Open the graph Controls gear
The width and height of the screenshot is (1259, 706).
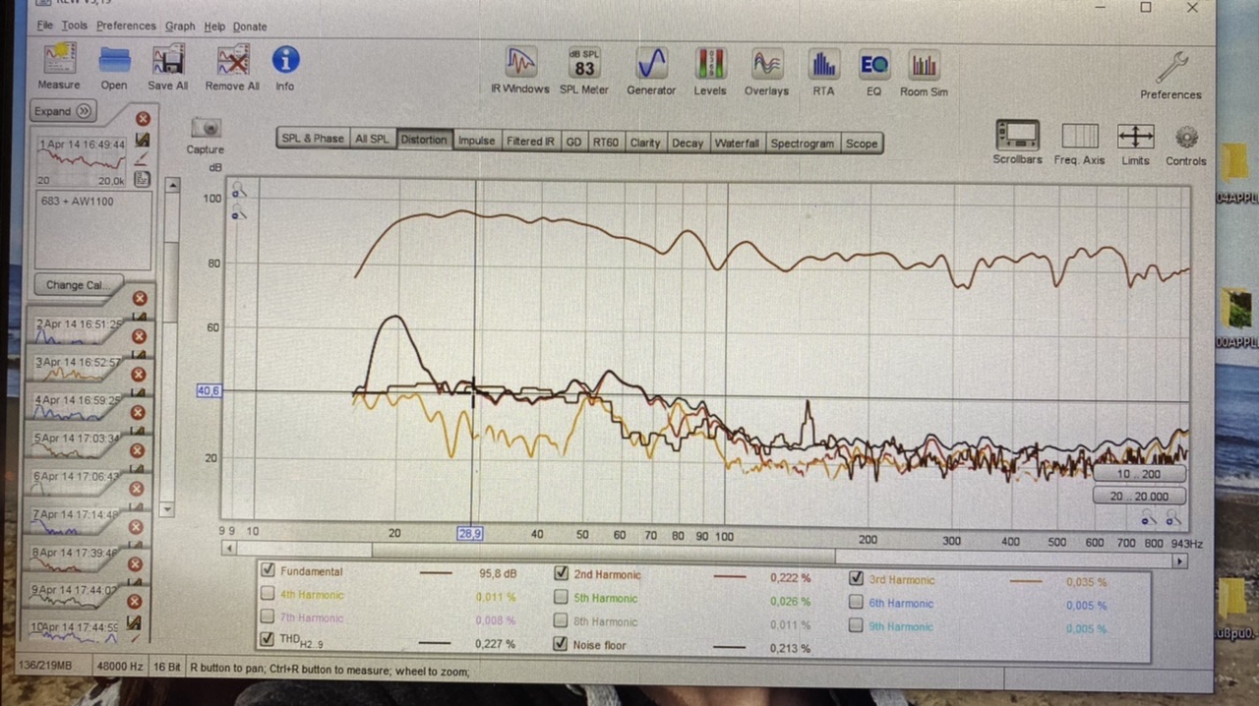click(1186, 137)
